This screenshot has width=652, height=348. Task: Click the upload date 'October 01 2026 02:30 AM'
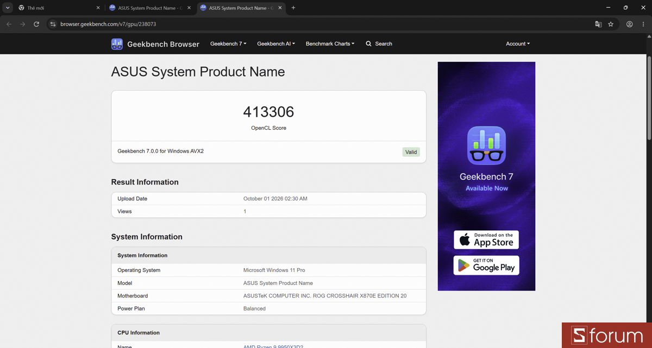[275, 199]
